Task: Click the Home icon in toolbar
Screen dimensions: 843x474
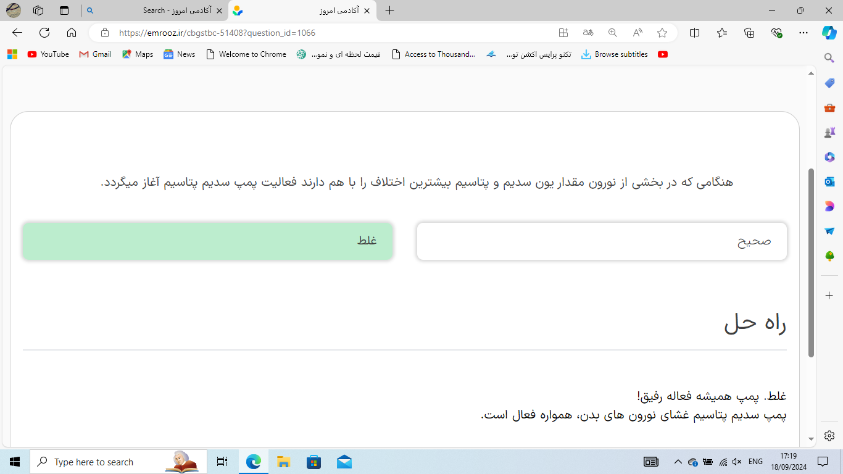Action: [x=72, y=33]
